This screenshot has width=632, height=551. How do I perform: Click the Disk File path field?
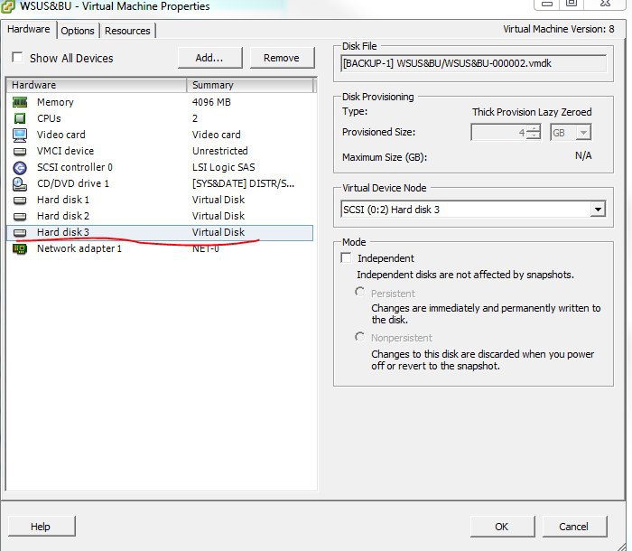pyautogui.click(x=474, y=63)
